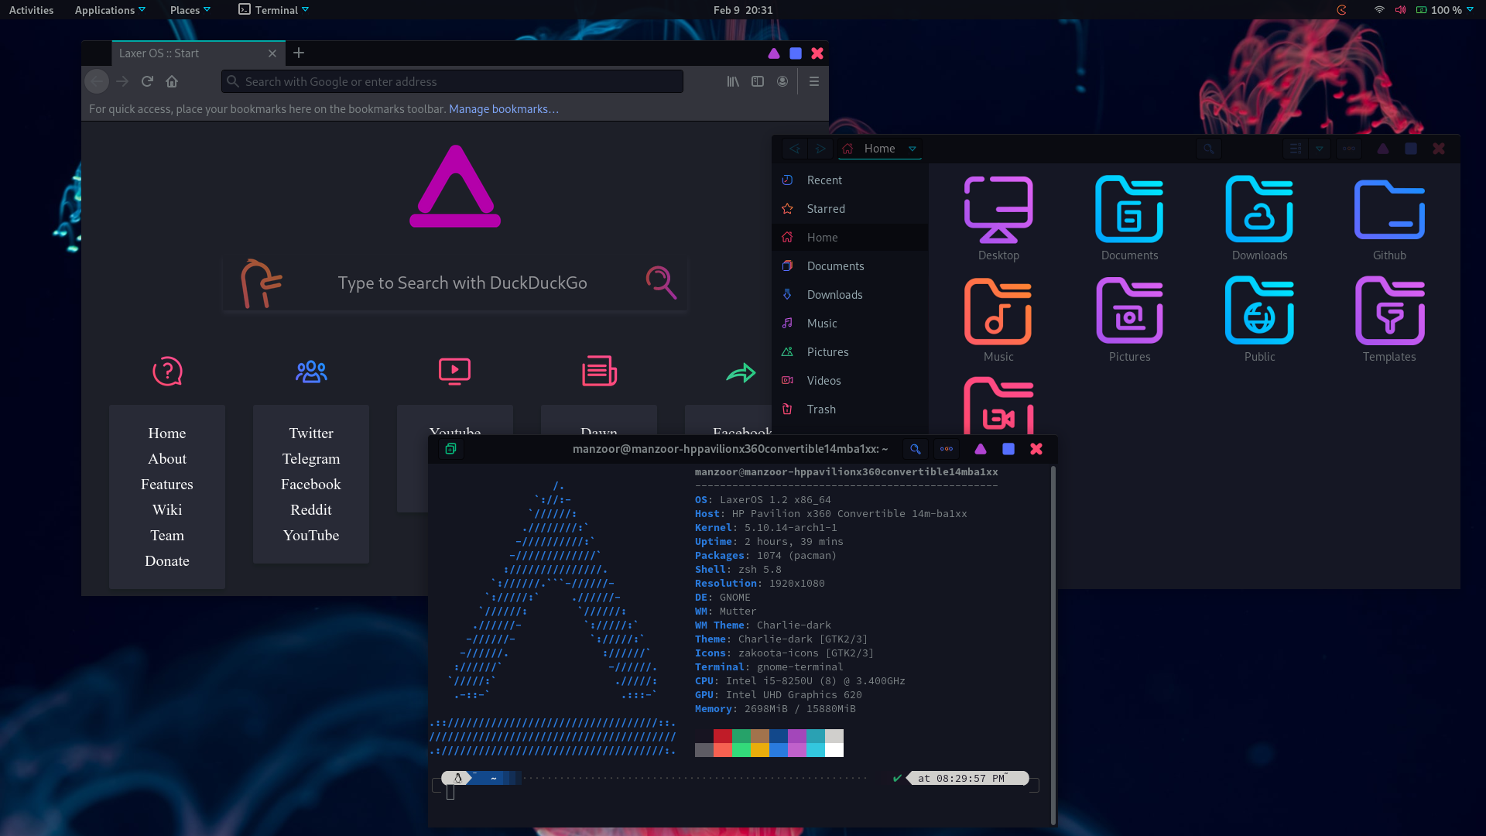1486x836 pixels.
Task: Open the terminal three-dot menu
Action: point(947,449)
